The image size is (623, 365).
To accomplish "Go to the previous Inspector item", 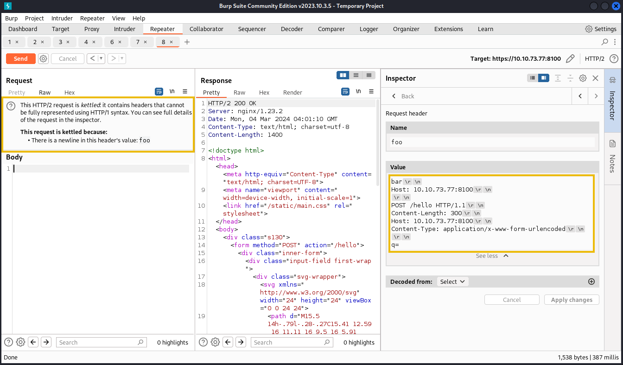I will pyautogui.click(x=580, y=96).
